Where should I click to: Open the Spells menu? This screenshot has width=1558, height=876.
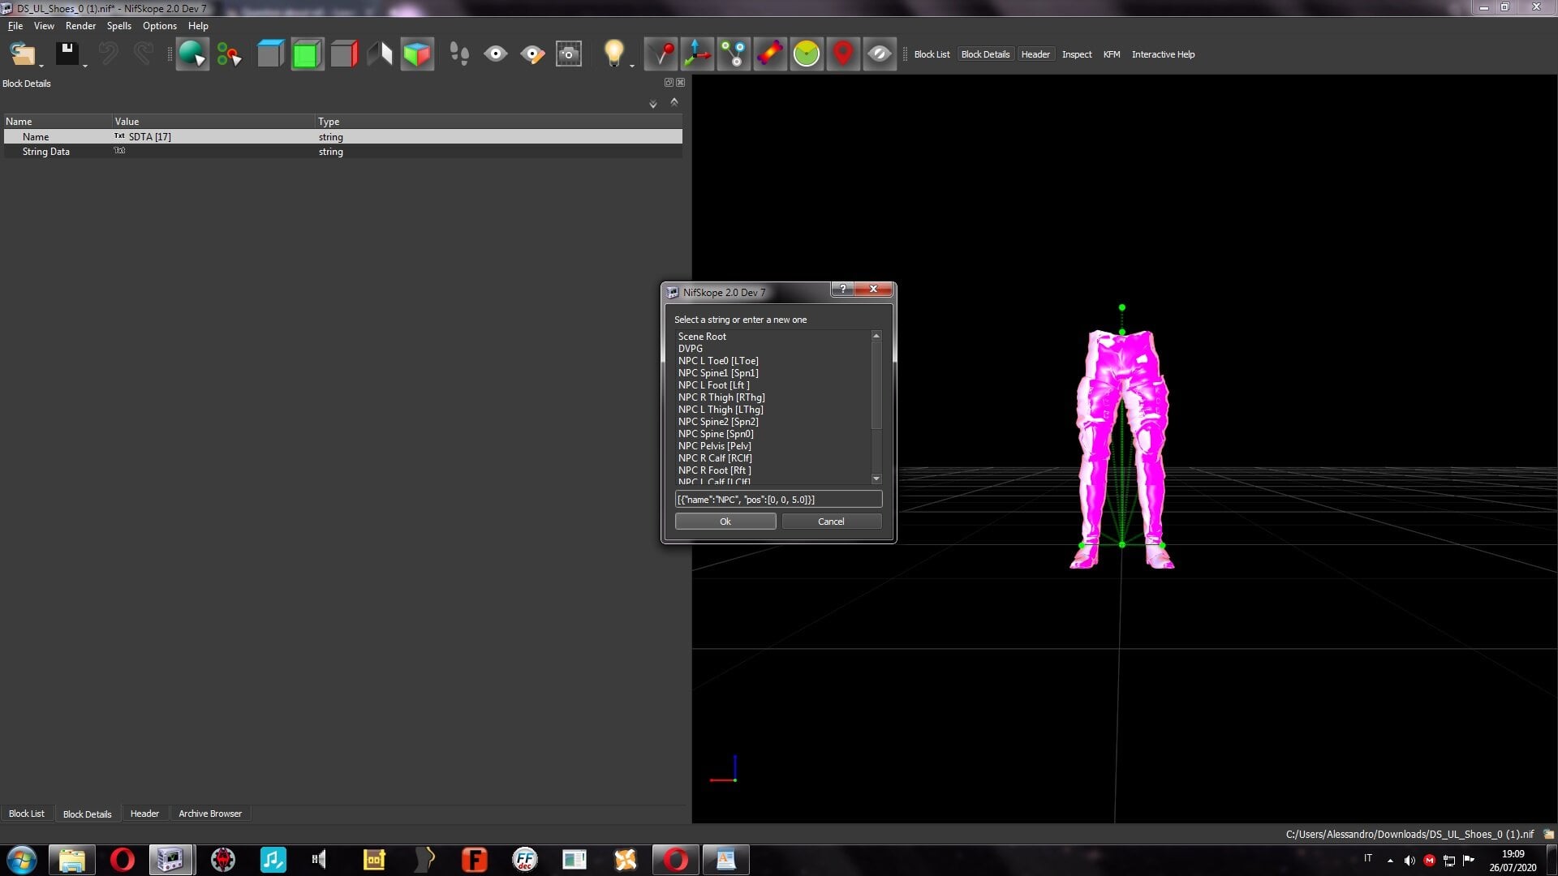pyautogui.click(x=119, y=26)
